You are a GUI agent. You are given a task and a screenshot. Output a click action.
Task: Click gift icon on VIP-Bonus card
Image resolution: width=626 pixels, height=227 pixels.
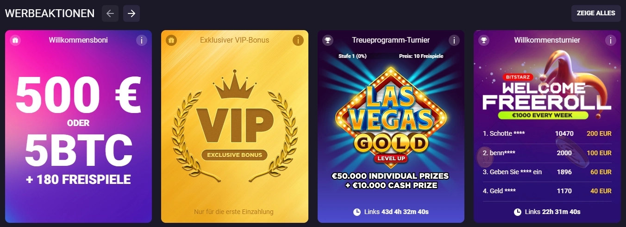point(171,40)
